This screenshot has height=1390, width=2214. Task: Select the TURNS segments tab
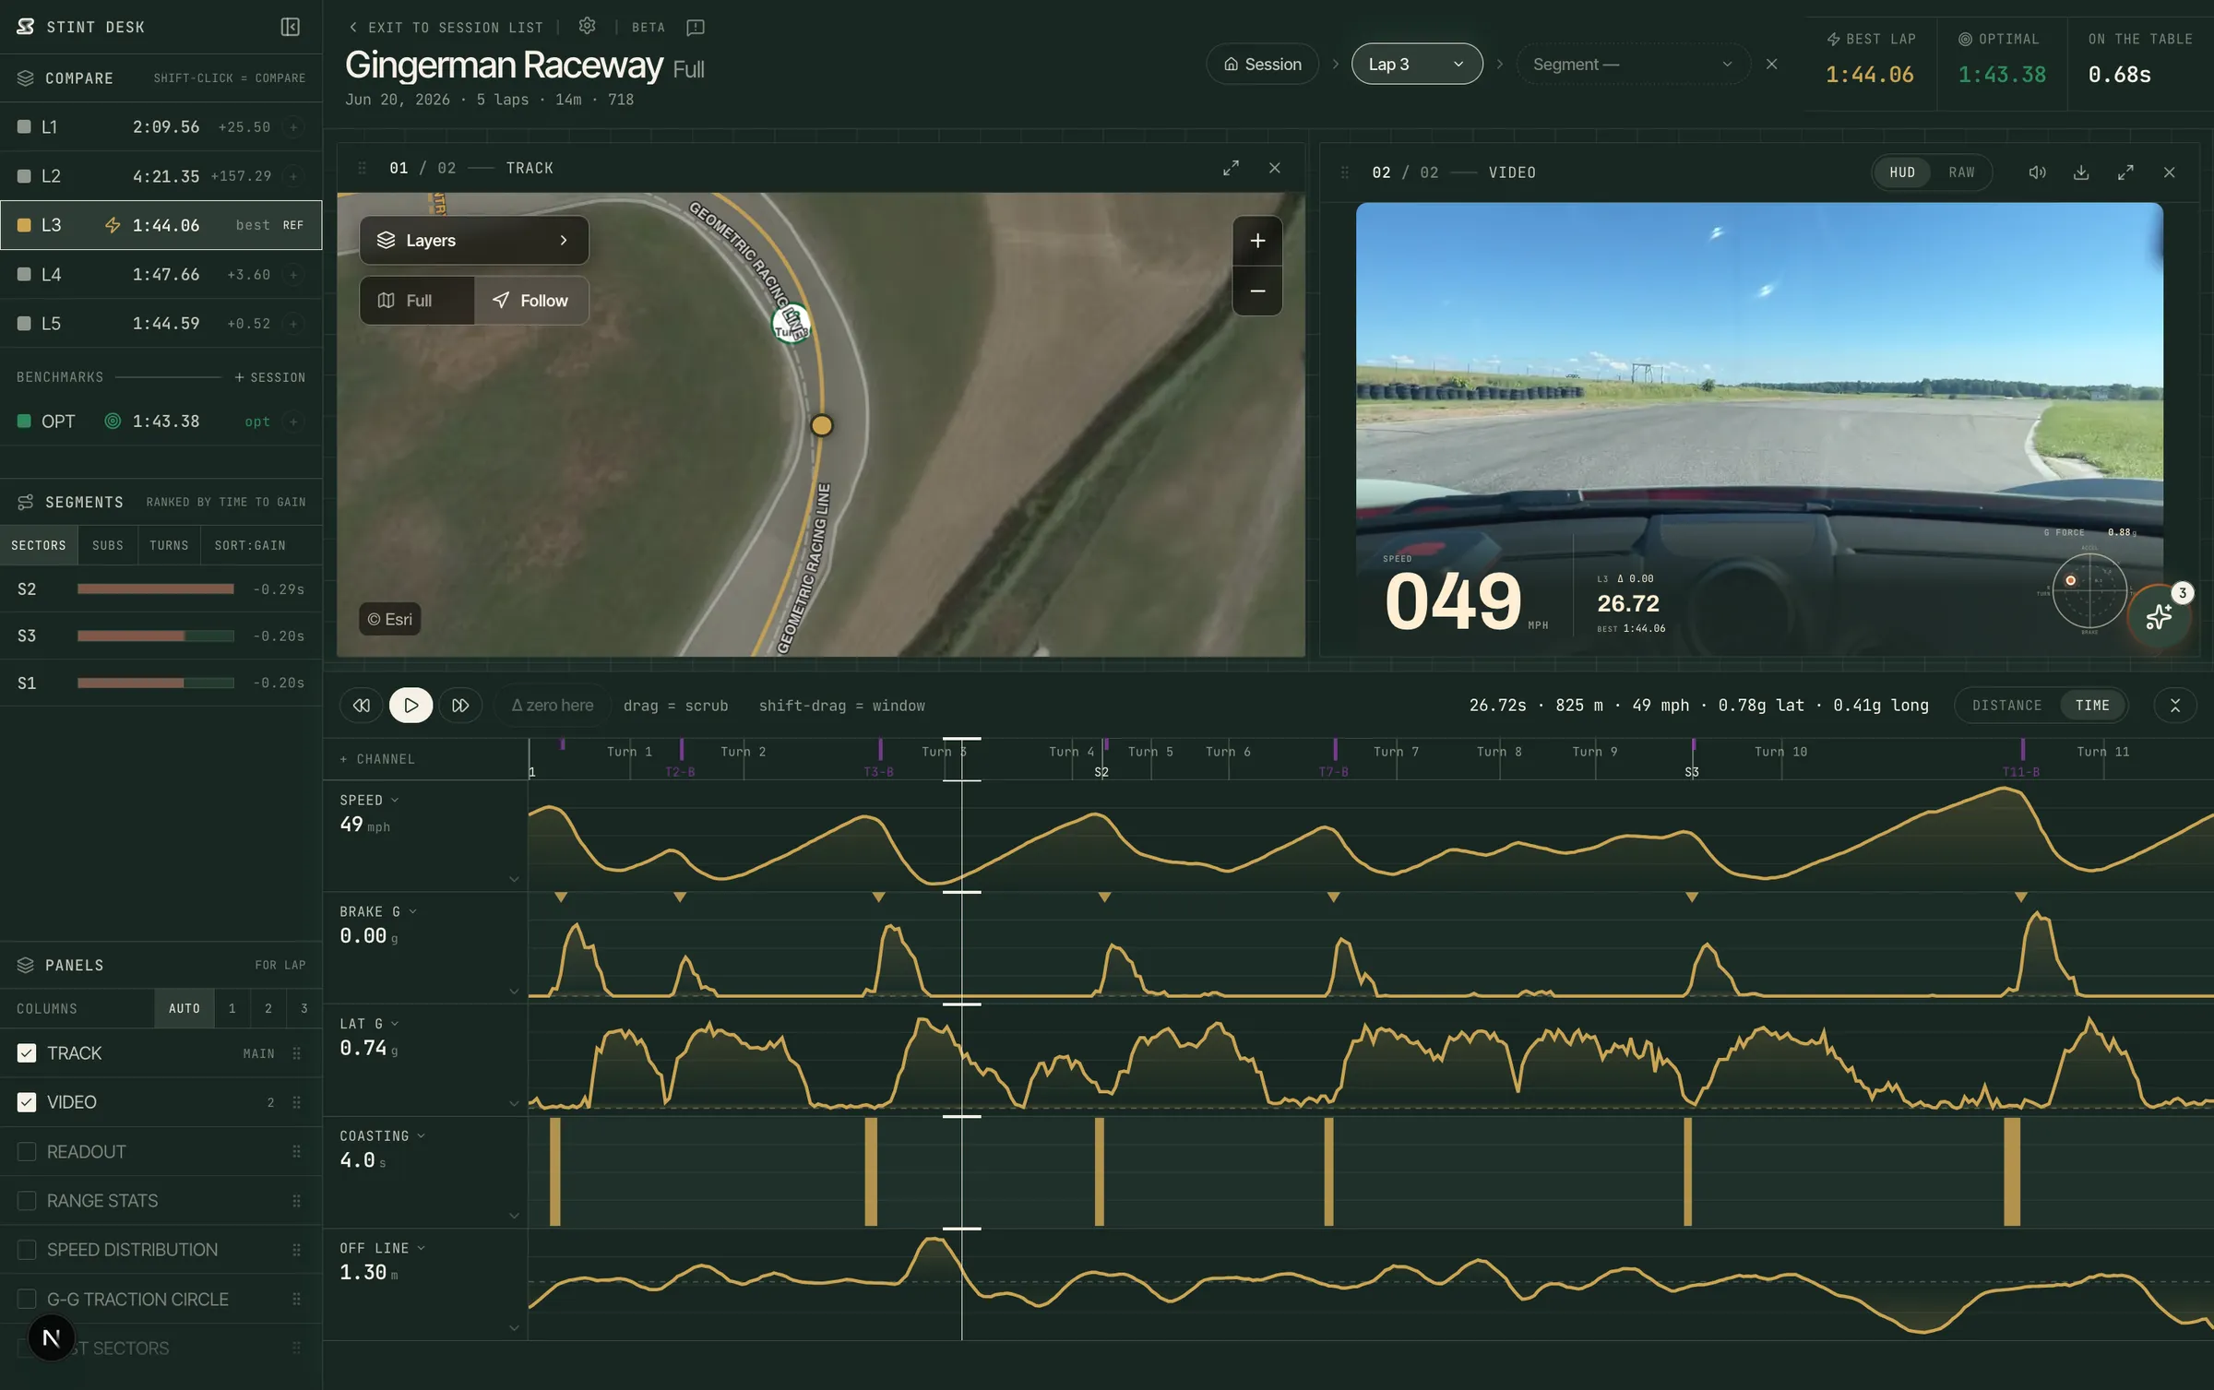[x=169, y=546]
